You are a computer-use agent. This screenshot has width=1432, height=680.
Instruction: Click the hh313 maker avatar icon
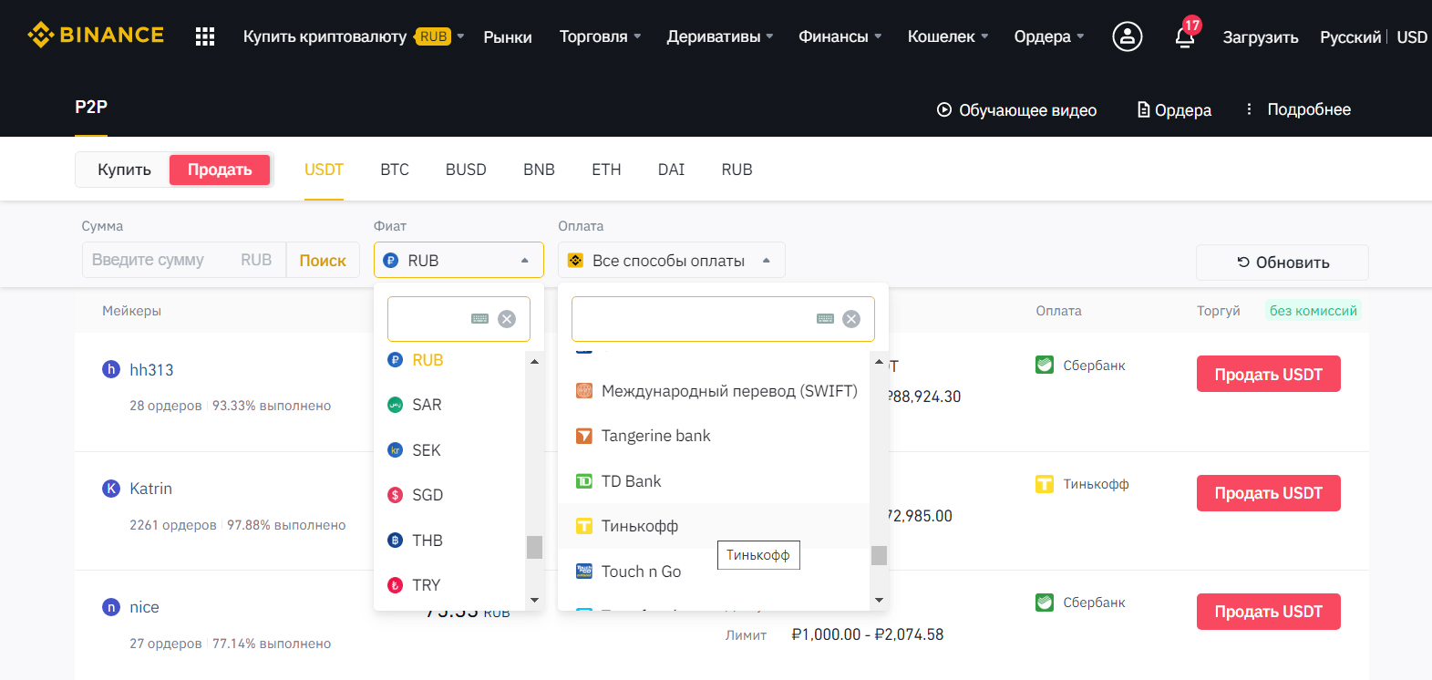(111, 369)
